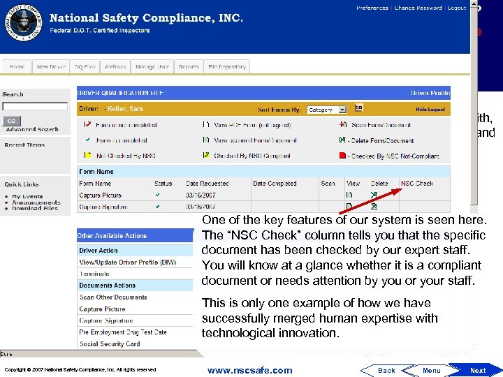Delete the Capture Signature form
Image resolution: width=503 pixels, height=377 pixels.
point(374,207)
